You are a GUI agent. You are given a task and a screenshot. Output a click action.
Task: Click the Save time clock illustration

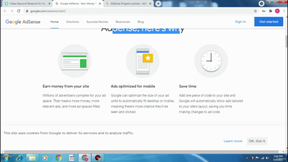coord(211,61)
